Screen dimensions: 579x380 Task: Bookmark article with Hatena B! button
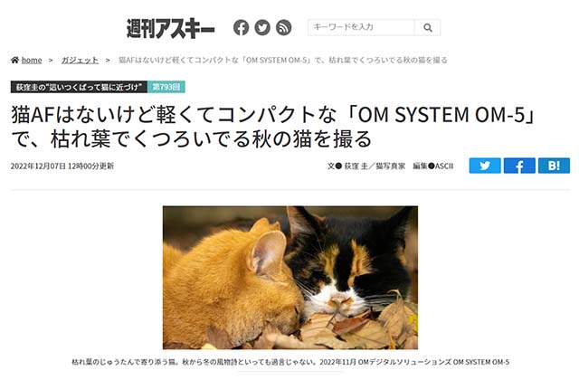pos(554,166)
